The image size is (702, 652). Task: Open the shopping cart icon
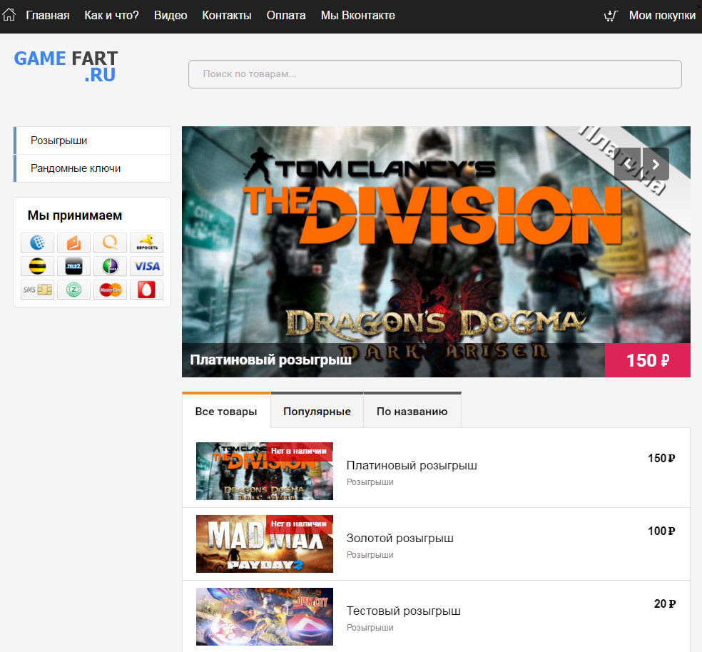pos(611,16)
